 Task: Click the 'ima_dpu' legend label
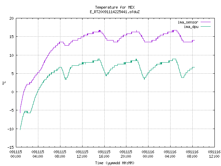[x=191, y=27]
